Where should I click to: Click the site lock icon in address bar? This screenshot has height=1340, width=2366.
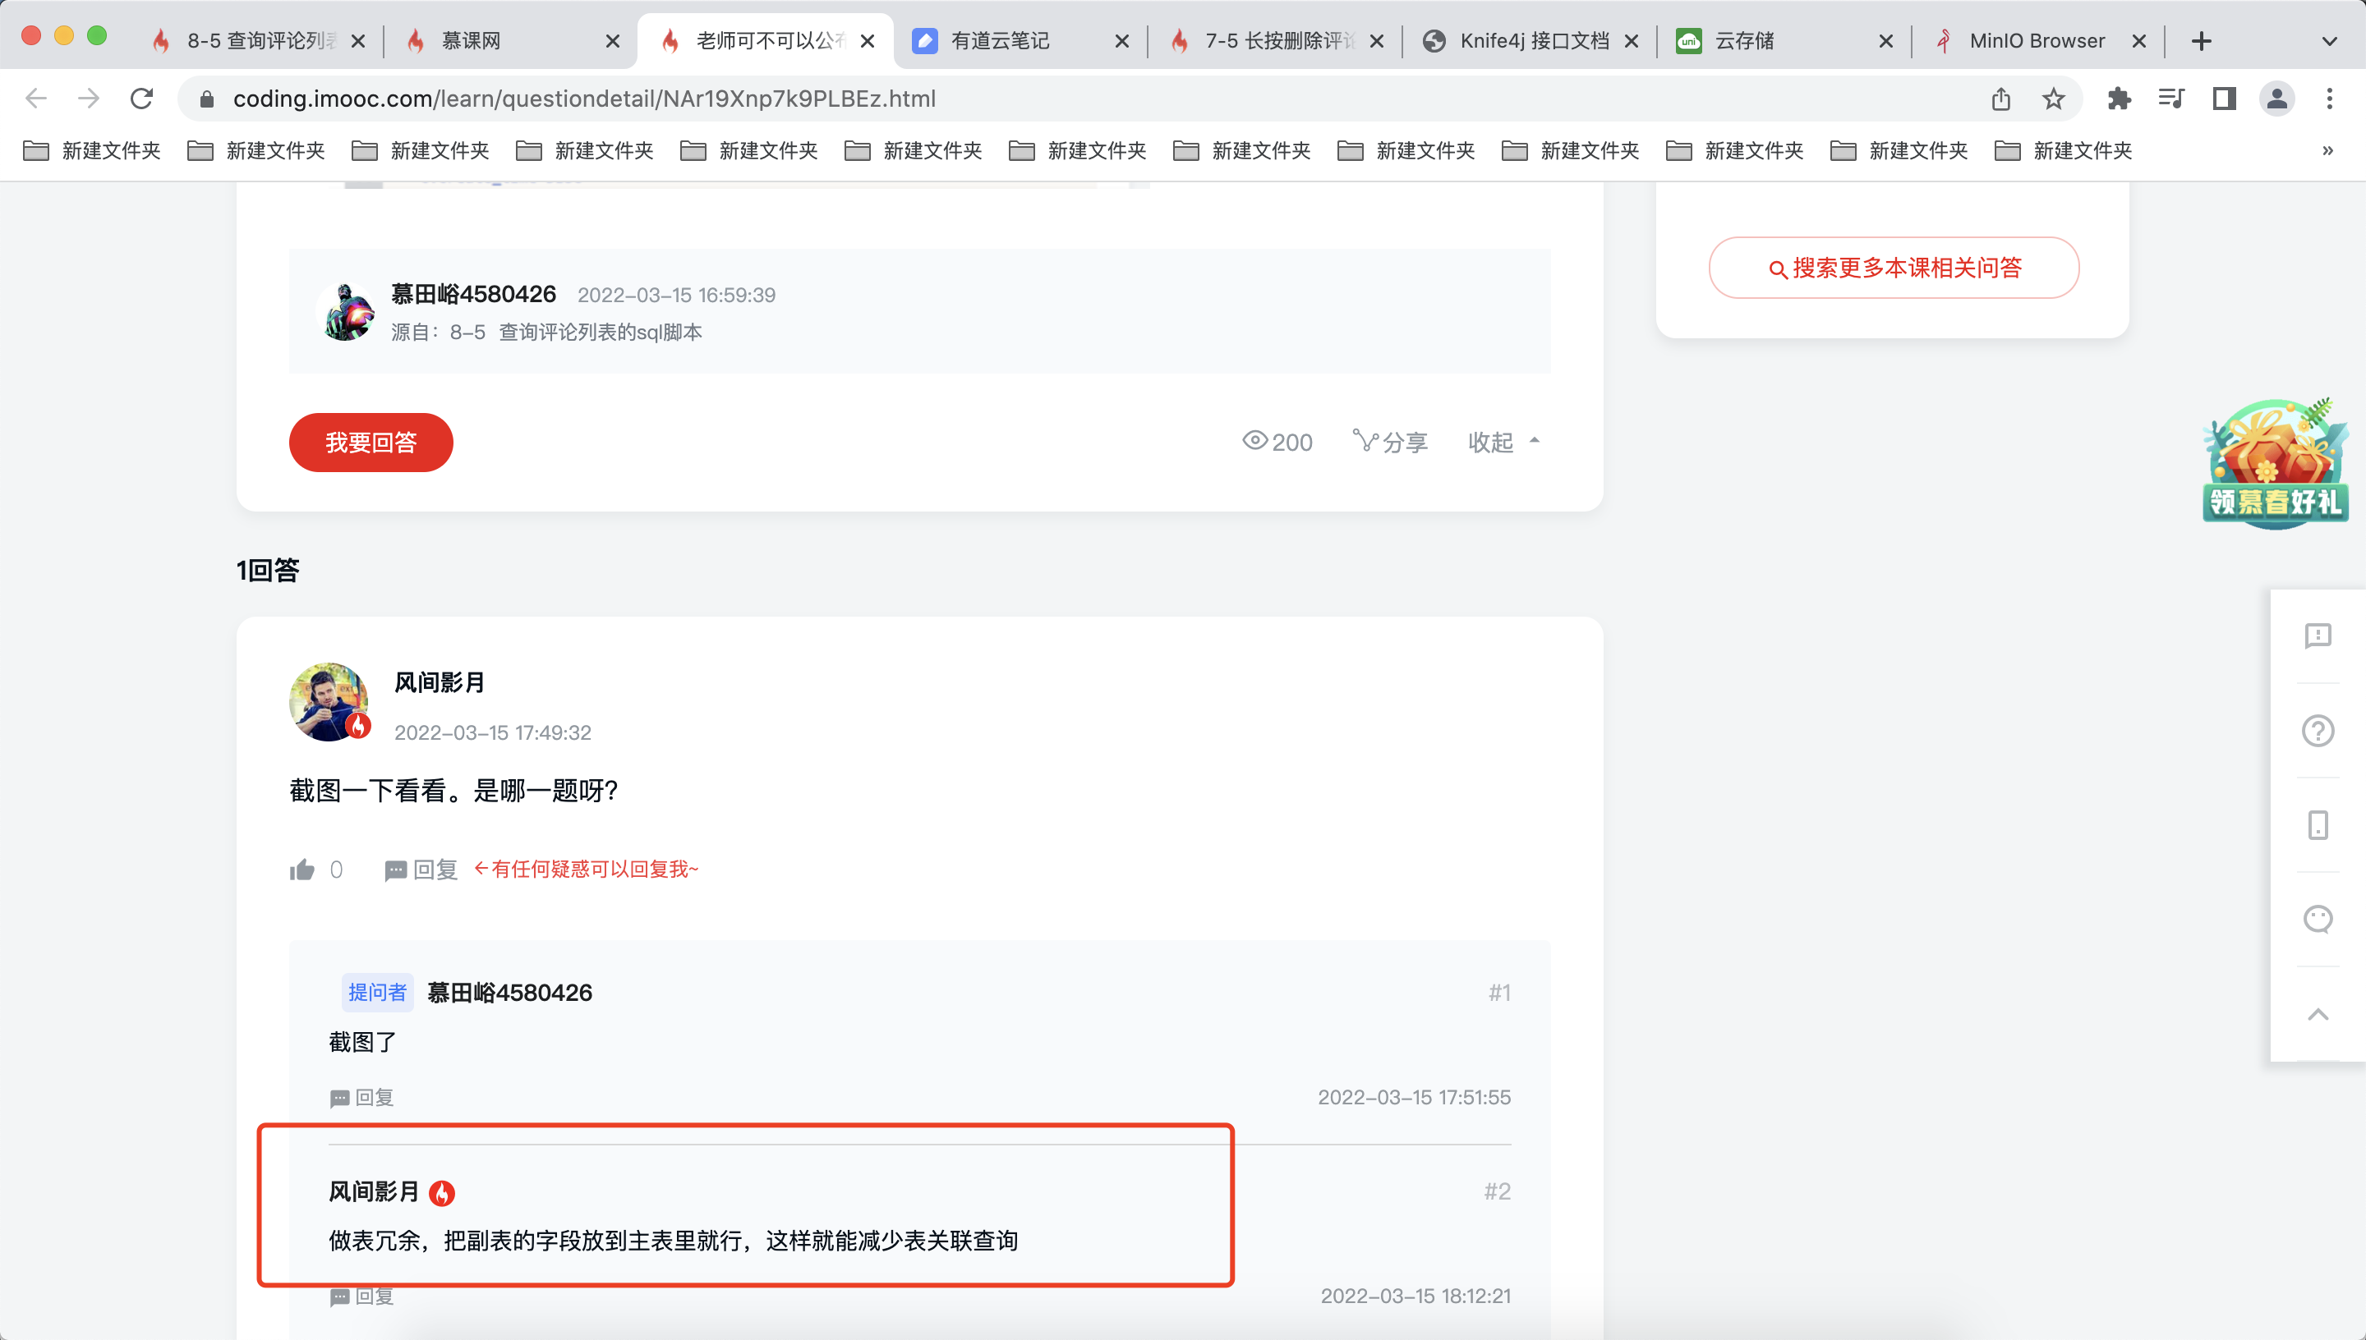(207, 99)
